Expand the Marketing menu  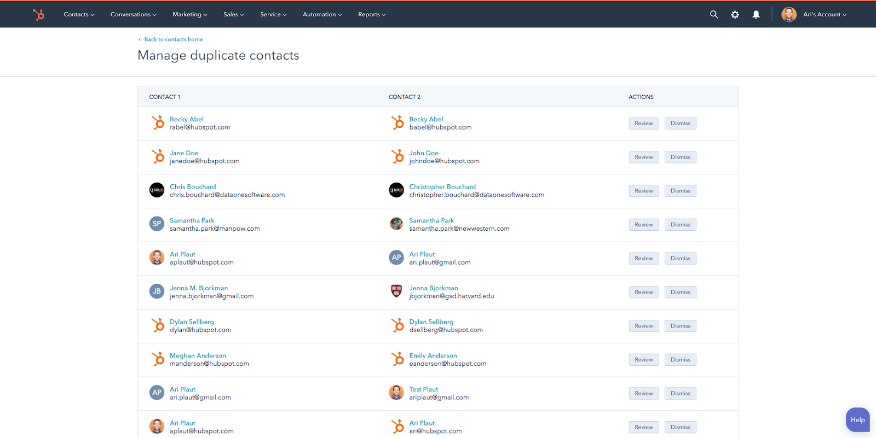189,15
